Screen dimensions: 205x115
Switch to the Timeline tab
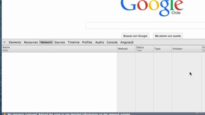(x=73, y=42)
